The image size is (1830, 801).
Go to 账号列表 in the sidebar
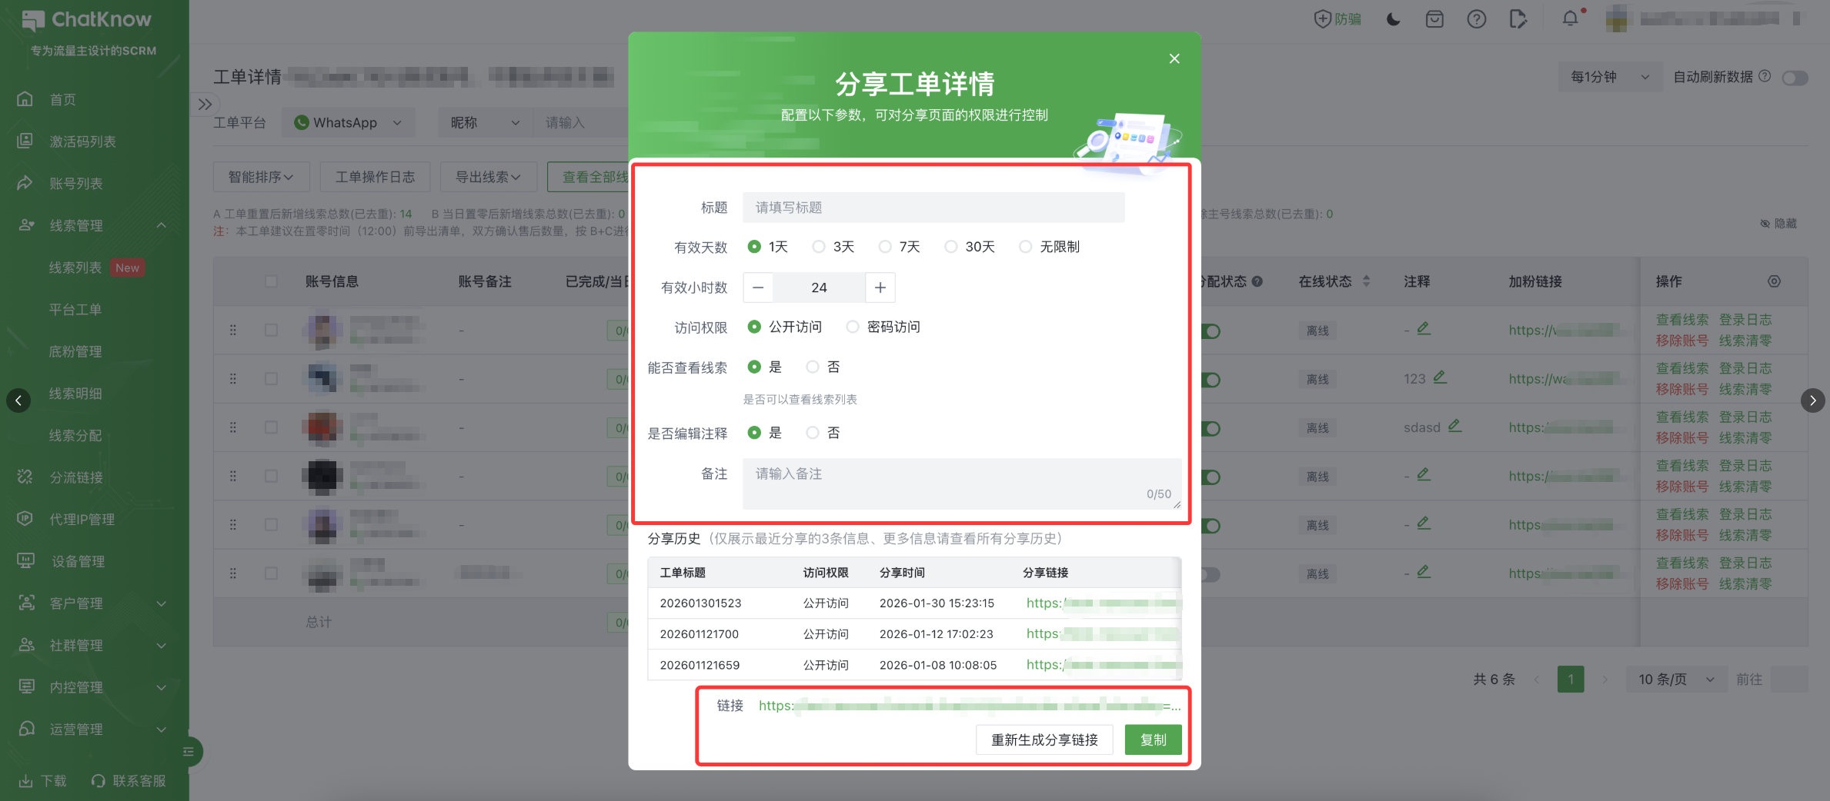75,184
